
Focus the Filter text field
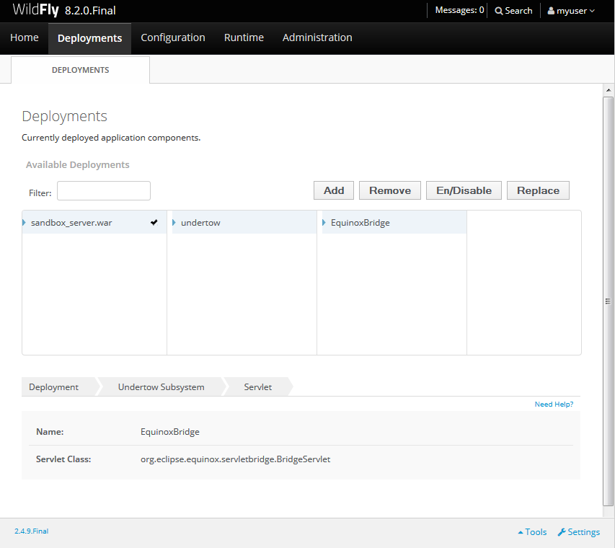[104, 190]
